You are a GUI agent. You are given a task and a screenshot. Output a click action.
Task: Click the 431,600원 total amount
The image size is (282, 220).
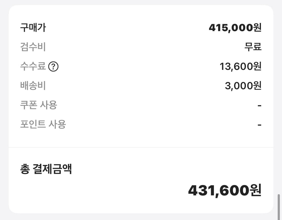click(226, 190)
